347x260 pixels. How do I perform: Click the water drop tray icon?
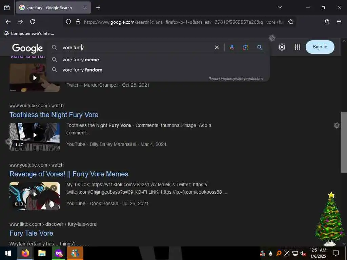270,253
